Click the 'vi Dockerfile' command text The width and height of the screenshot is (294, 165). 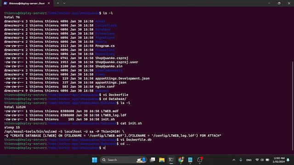(115, 95)
